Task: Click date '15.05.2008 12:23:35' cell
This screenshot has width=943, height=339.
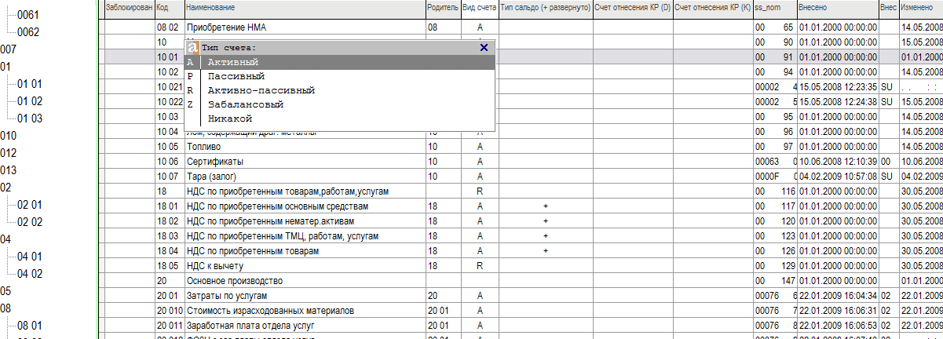Action: tap(838, 87)
